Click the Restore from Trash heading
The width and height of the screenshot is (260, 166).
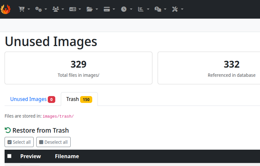click(41, 130)
